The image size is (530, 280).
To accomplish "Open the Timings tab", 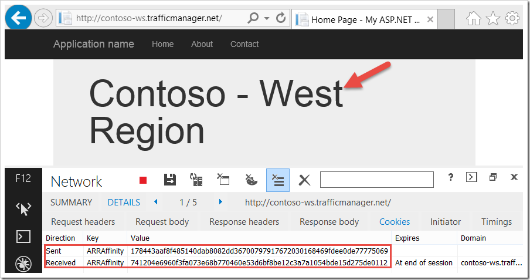I will [497, 222].
